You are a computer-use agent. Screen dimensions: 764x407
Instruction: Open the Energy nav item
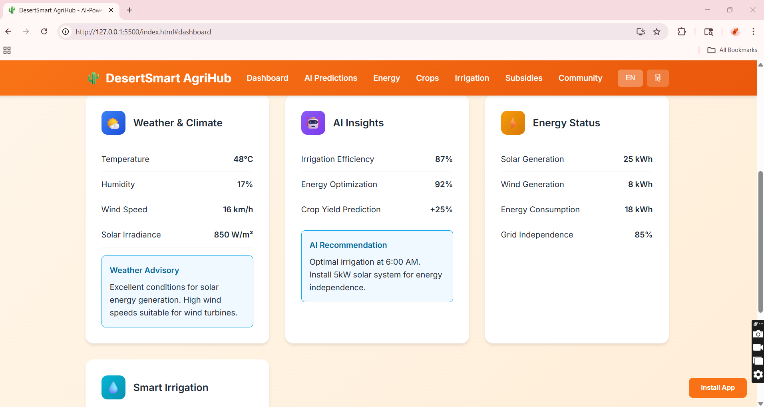tap(386, 78)
